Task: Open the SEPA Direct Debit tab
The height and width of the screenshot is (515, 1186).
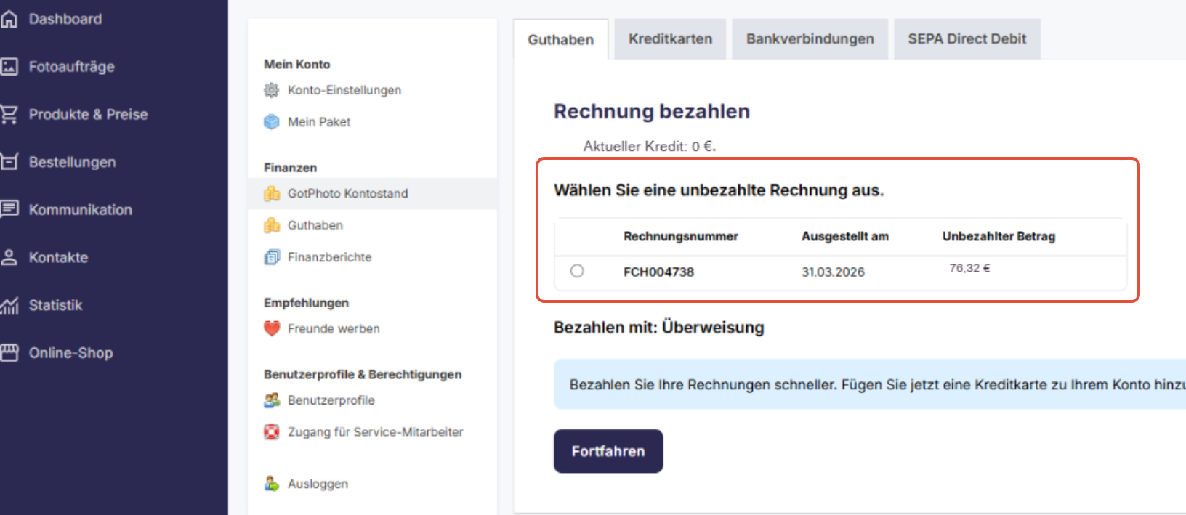Action: tap(967, 38)
